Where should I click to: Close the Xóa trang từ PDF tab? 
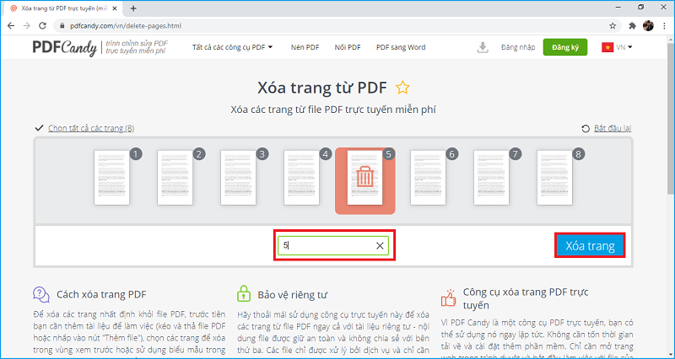point(115,8)
